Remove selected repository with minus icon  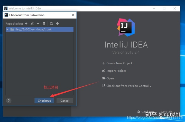[38, 23]
